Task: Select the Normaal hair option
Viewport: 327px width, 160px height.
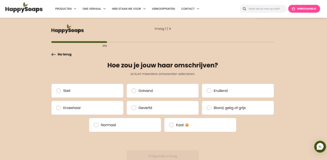Action: [x=125, y=125]
